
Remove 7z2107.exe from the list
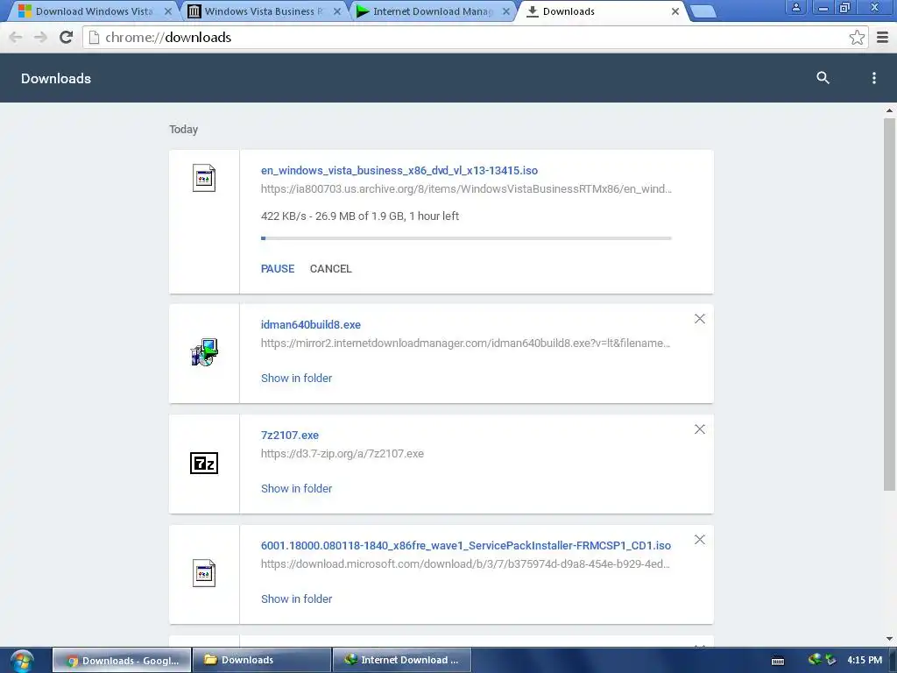700,429
